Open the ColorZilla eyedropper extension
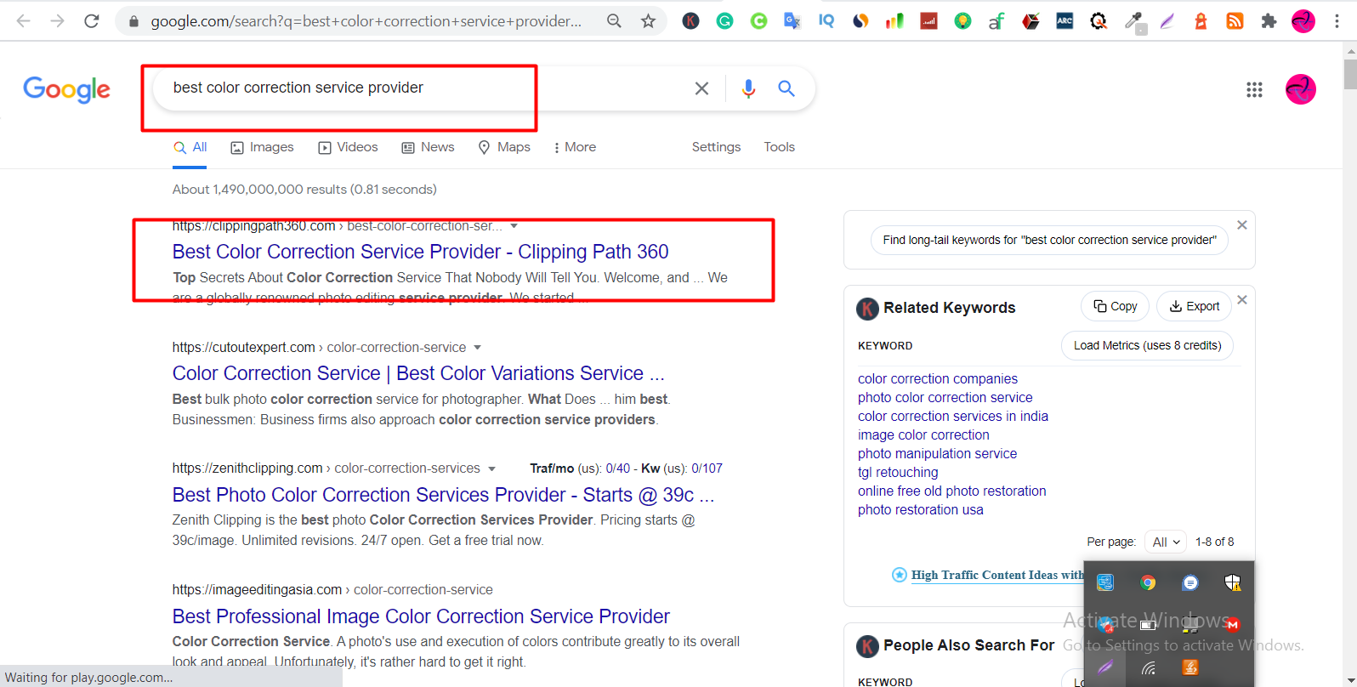The width and height of the screenshot is (1357, 687). [1133, 21]
